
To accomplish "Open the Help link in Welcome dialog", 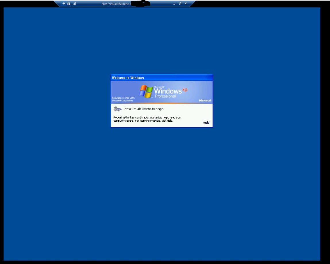I will pyautogui.click(x=206, y=123).
